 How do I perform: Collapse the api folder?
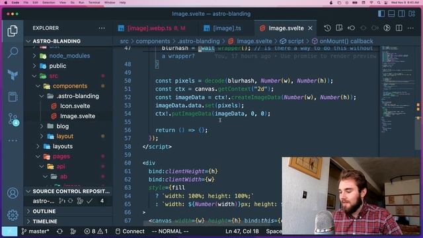(60, 167)
